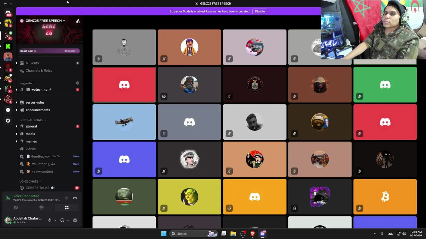Open the clock showing 2:10 AM

[416, 234]
